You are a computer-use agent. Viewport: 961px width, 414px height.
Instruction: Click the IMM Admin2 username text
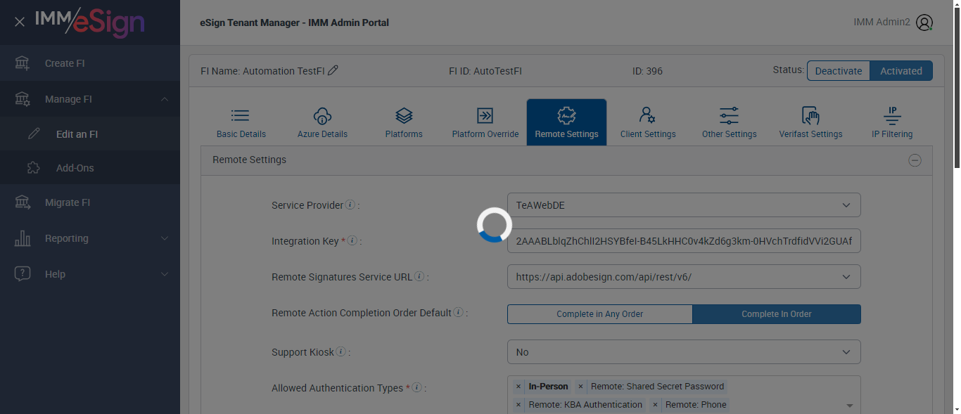(882, 22)
